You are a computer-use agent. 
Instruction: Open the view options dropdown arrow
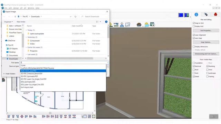click(100, 22)
